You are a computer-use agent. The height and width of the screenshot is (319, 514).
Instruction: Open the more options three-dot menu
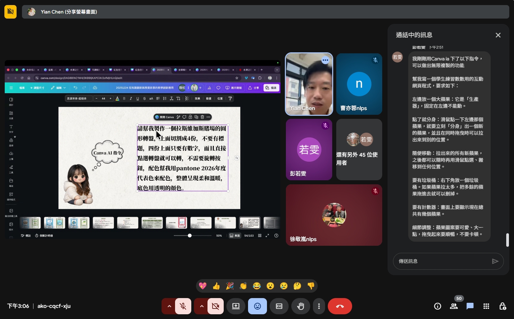[x=319, y=306]
